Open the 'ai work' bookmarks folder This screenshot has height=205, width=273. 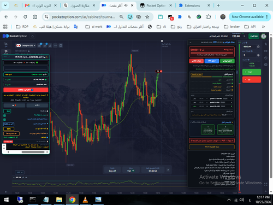click(x=94, y=27)
